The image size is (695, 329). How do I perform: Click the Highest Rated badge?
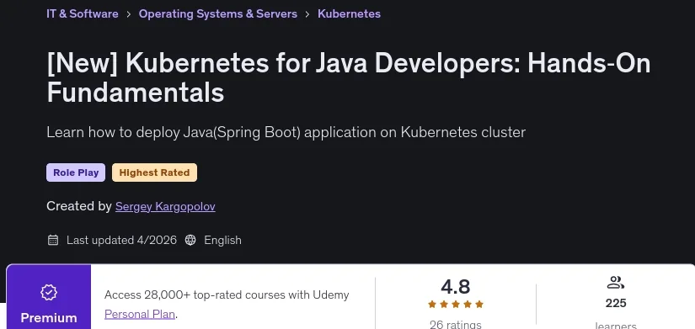point(154,172)
